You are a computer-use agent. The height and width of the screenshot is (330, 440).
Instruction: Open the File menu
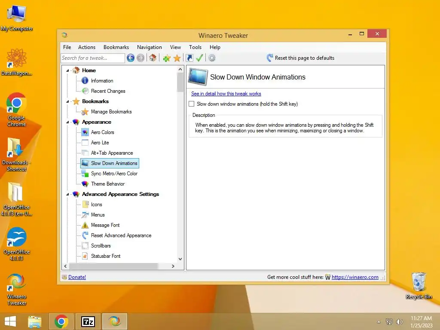(67, 47)
